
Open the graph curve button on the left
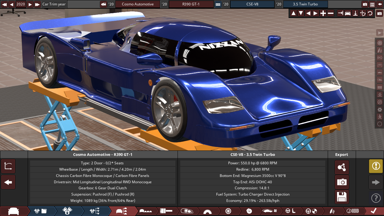[x=8, y=166]
